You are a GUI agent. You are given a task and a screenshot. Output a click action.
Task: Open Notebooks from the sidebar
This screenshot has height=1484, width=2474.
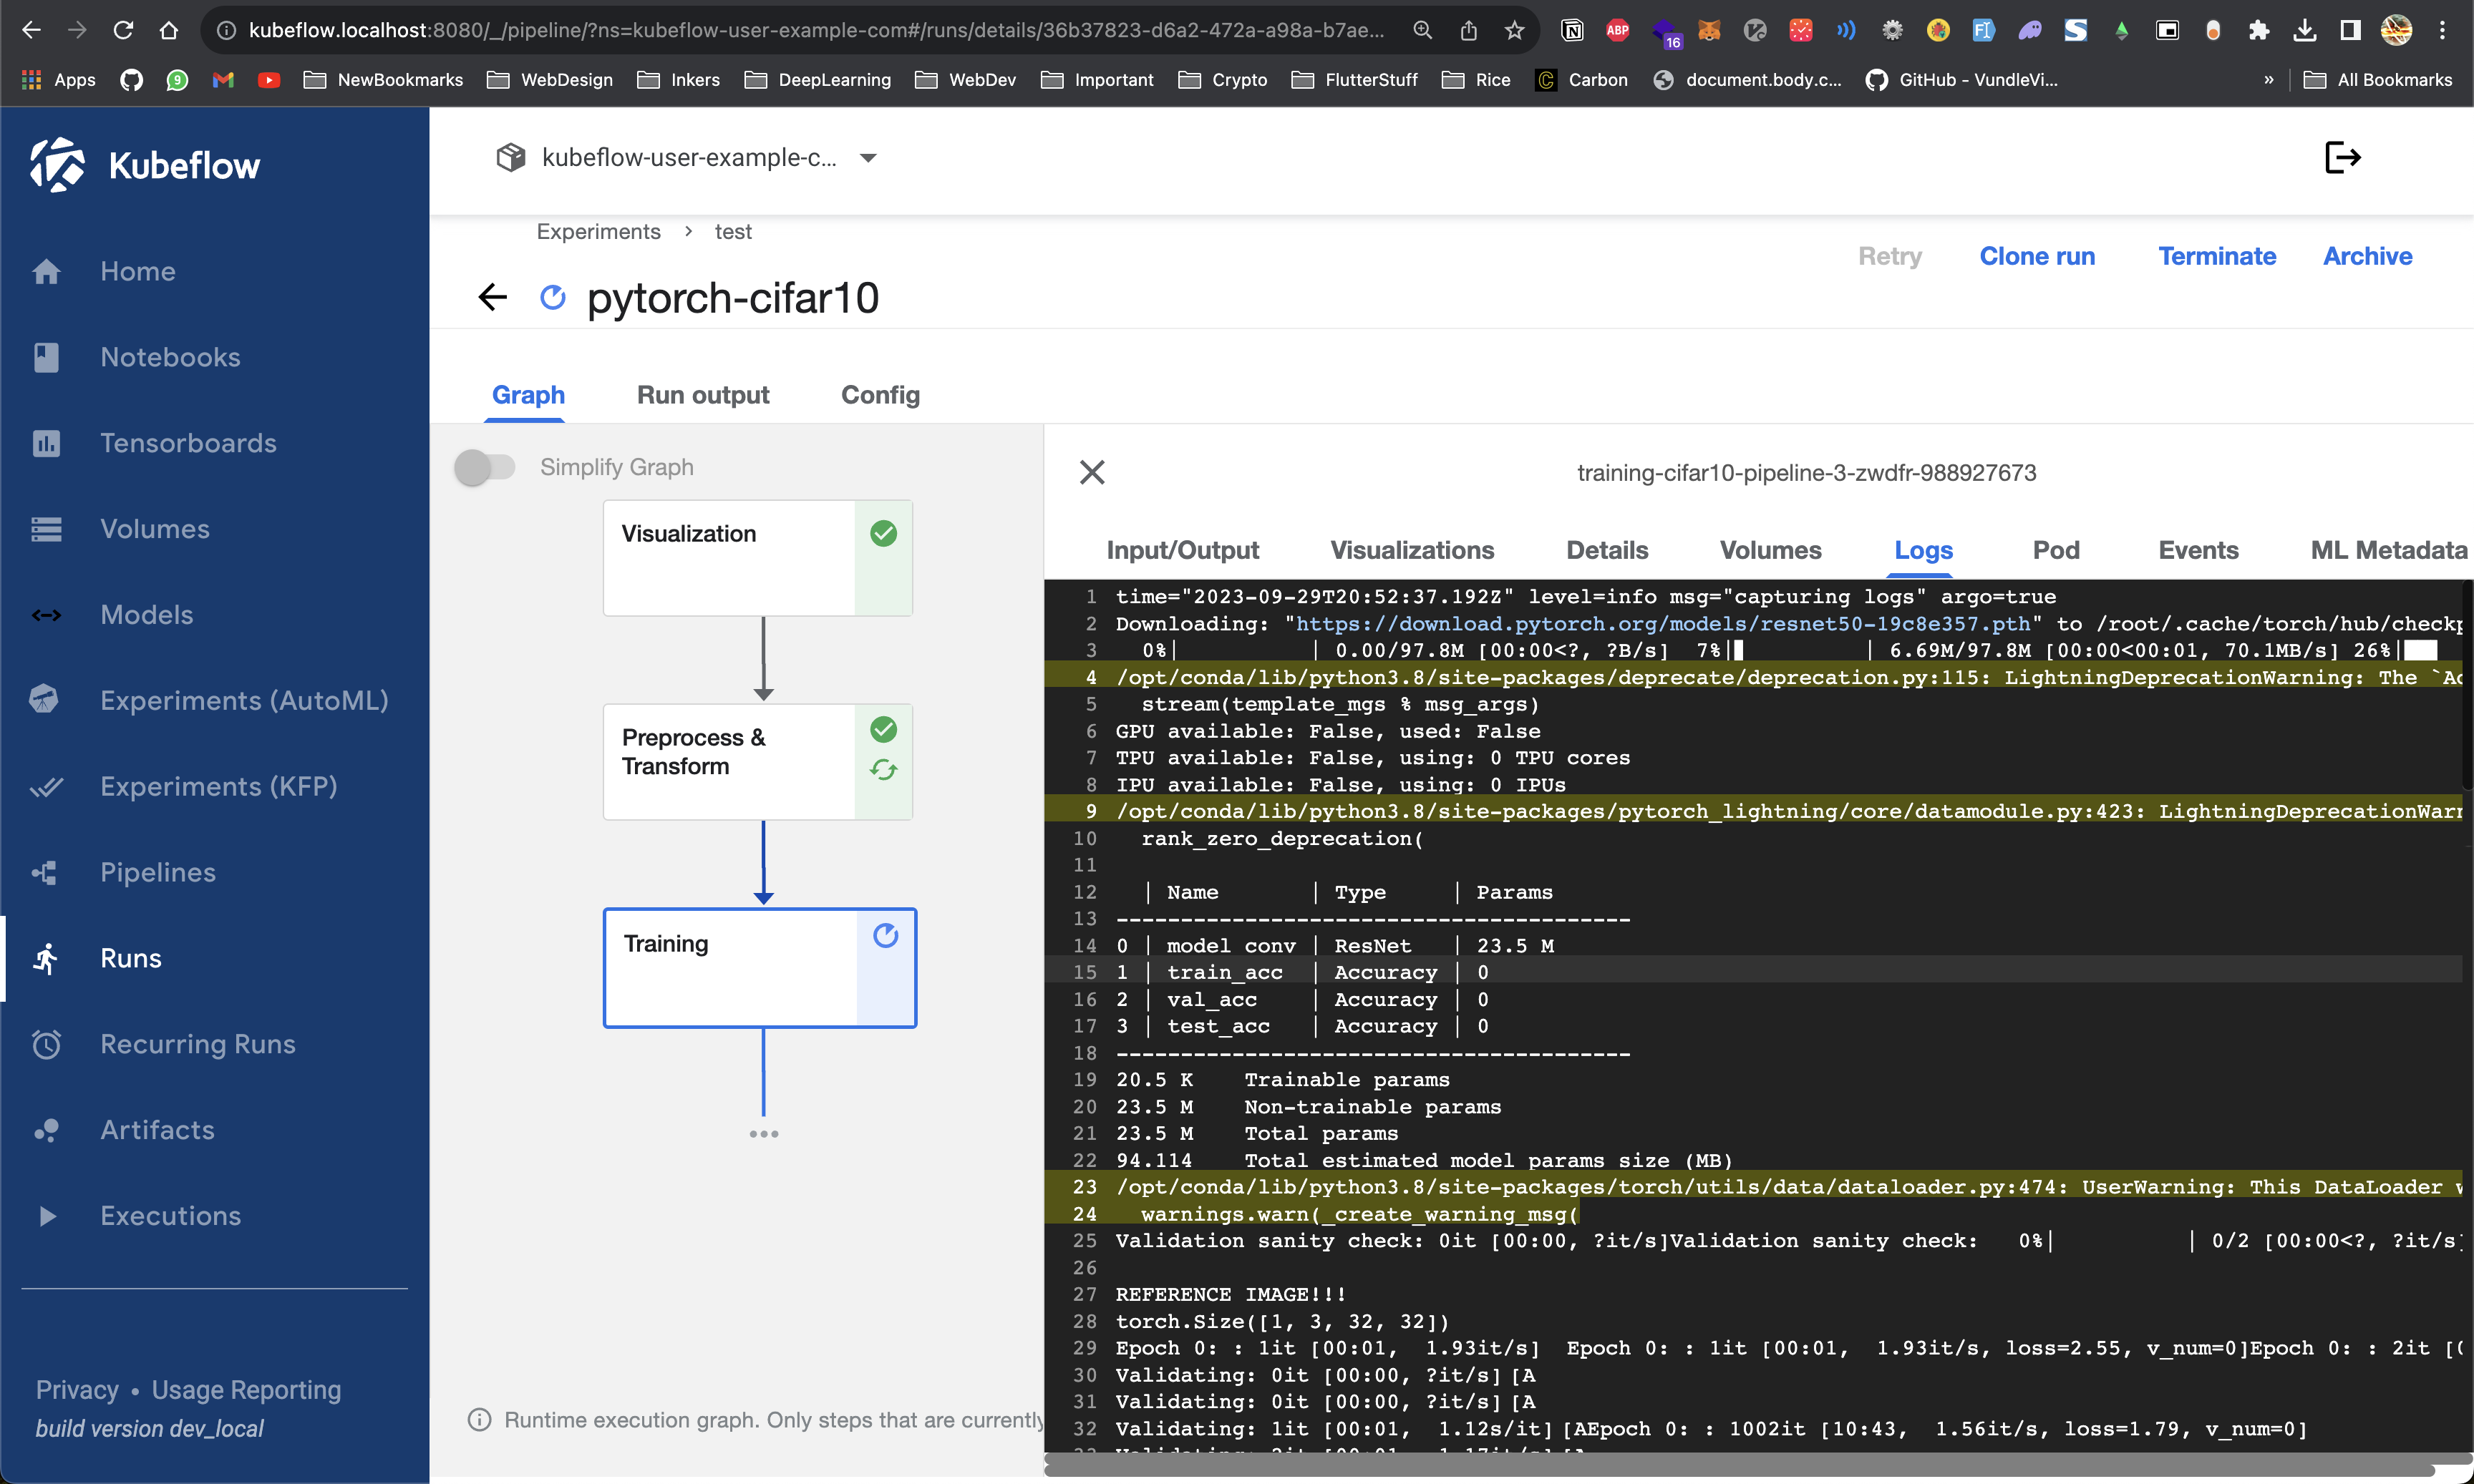[x=169, y=357]
